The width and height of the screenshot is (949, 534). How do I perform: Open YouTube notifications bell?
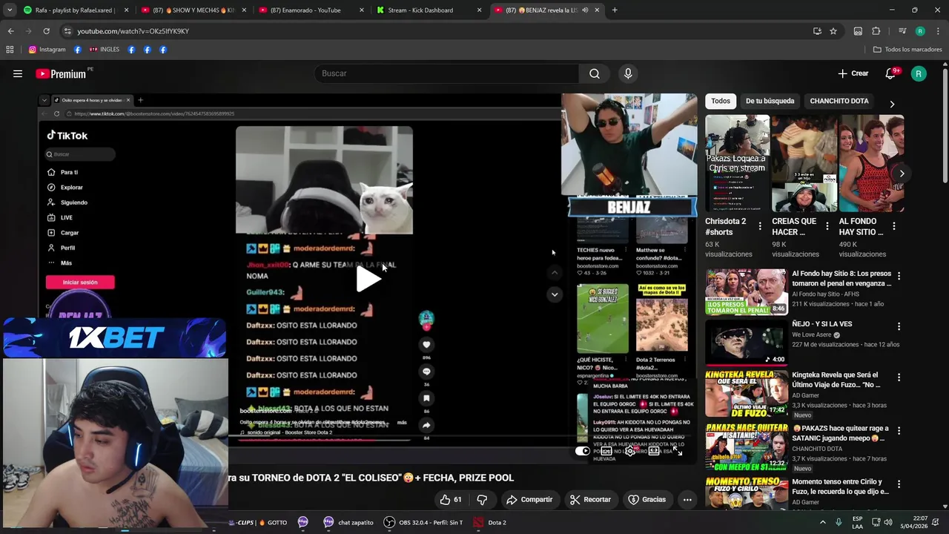(x=891, y=73)
